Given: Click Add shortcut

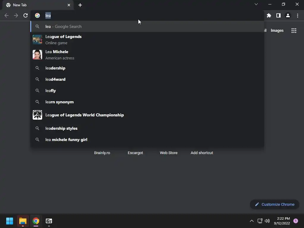Looking at the screenshot, I should coord(202,153).
